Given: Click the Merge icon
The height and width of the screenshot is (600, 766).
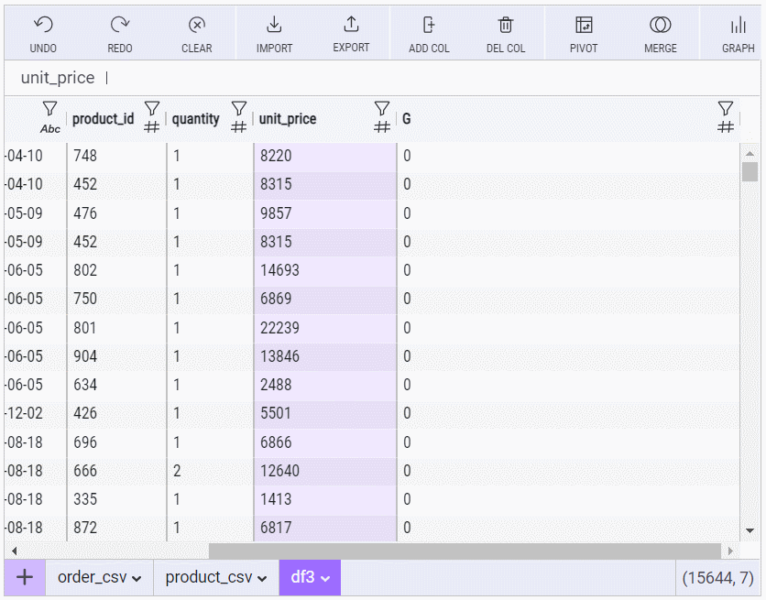Looking at the screenshot, I should 660,26.
